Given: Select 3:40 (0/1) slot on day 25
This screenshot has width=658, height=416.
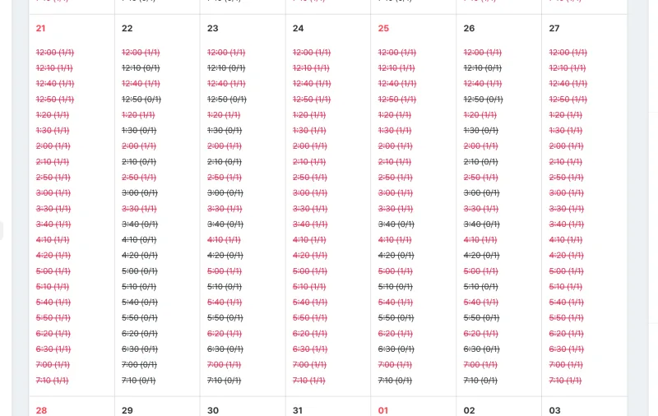Looking at the screenshot, I should coord(396,224).
